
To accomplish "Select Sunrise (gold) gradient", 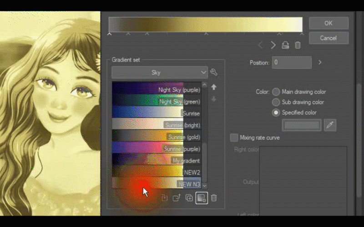I will coord(157,135).
